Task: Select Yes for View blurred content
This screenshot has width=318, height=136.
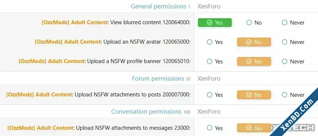Action: [x=214, y=23]
